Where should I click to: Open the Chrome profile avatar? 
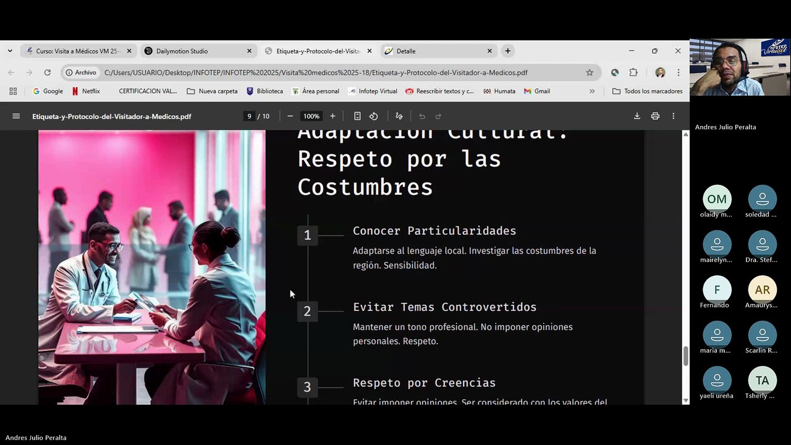pyautogui.click(x=660, y=72)
